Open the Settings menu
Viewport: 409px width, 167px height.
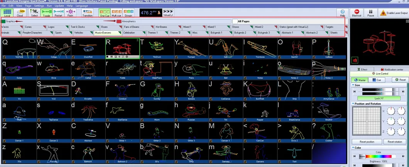tap(39, 6)
